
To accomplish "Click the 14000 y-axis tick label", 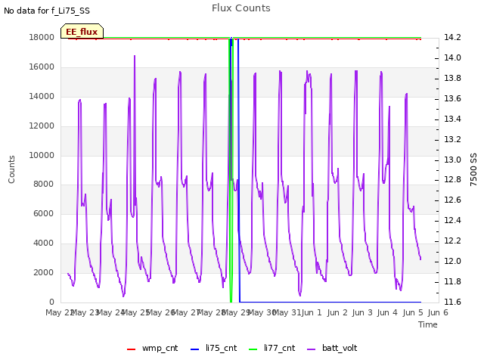I will (x=42, y=96).
